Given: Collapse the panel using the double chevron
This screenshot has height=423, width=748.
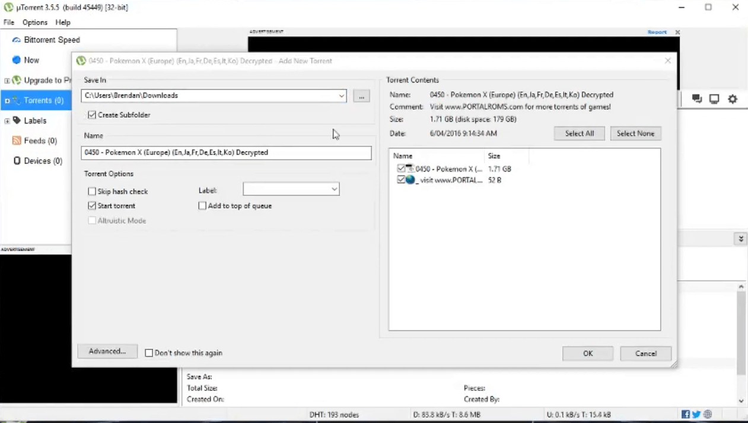Looking at the screenshot, I should (x=740, y=238).
